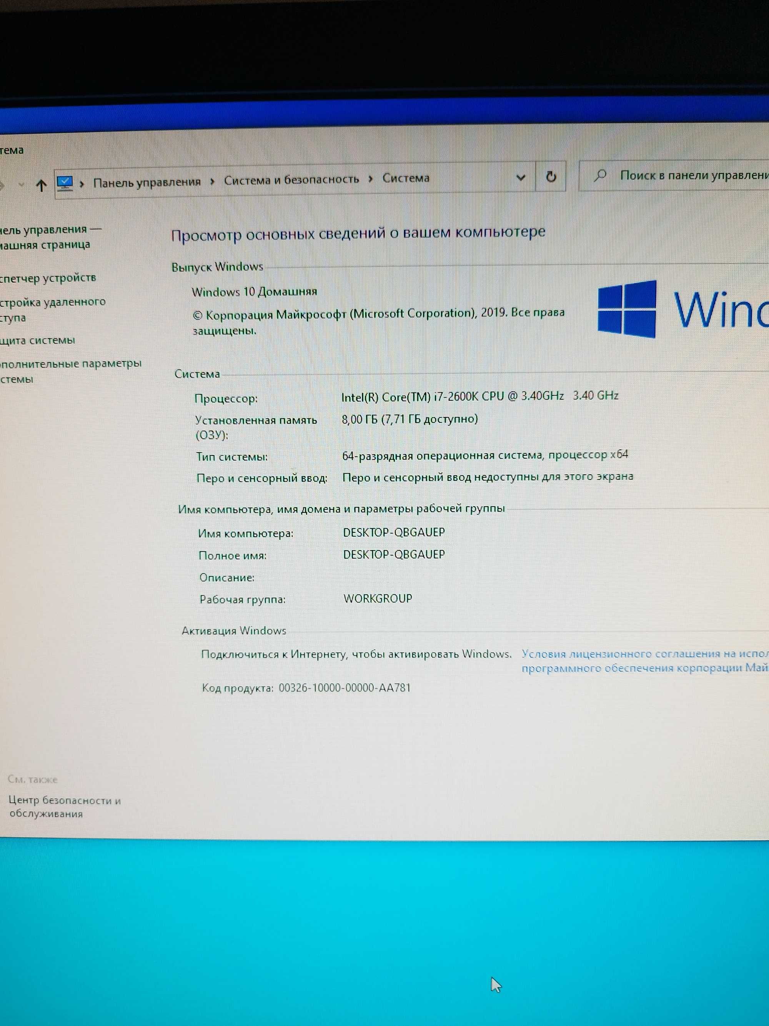
Task: Open Защита системы link
Action: tap(37, 340)
